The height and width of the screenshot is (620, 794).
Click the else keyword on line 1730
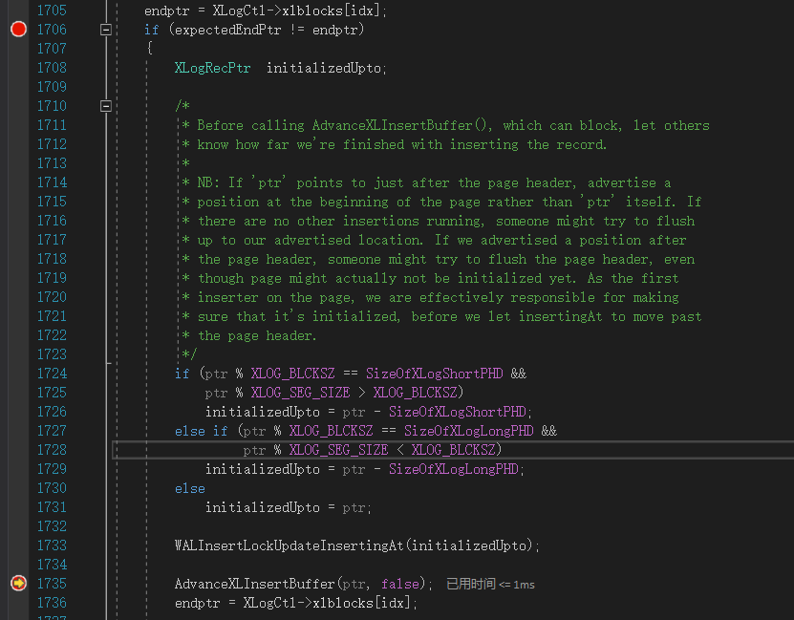[x=189, y=487]
